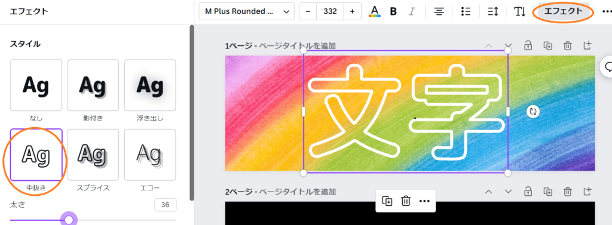Select the スプライス text style
This screenshot has width=612, height=225.
tap(93, 155)
